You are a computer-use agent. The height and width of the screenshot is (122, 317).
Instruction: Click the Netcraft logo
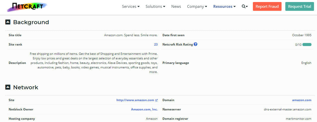pyautogui.click(x=27, y=7)
